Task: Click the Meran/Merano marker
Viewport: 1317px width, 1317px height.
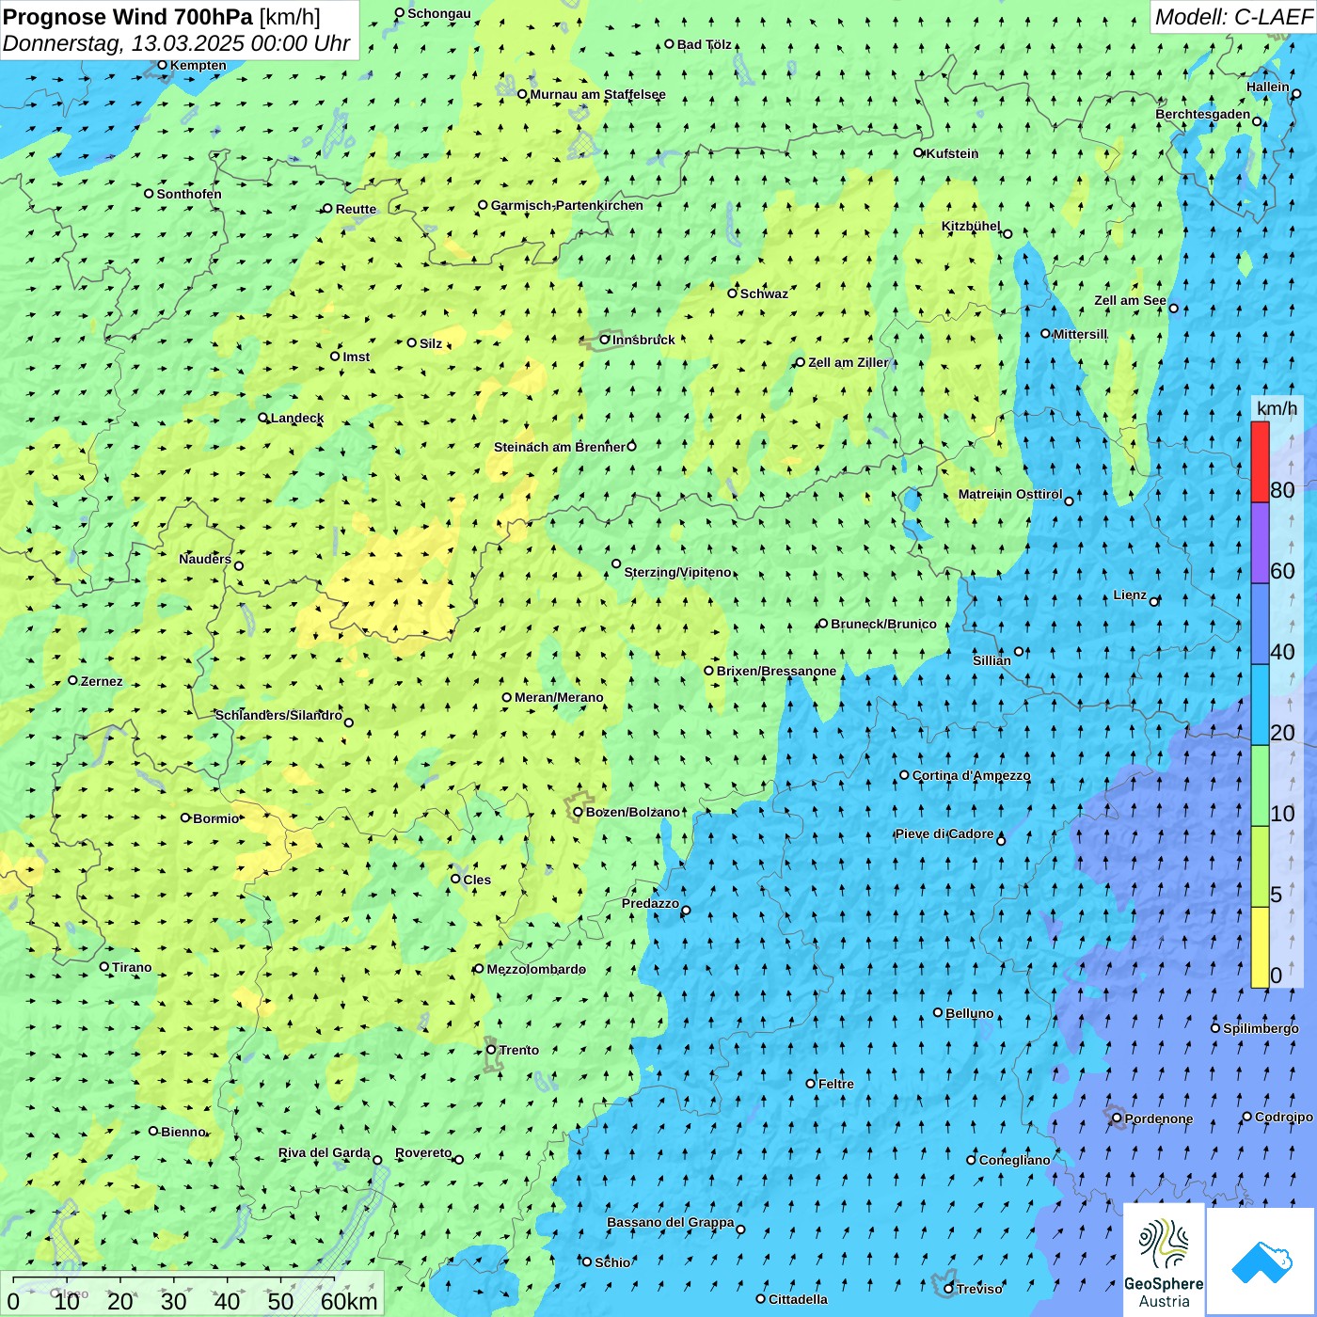Action: (507, 697)
